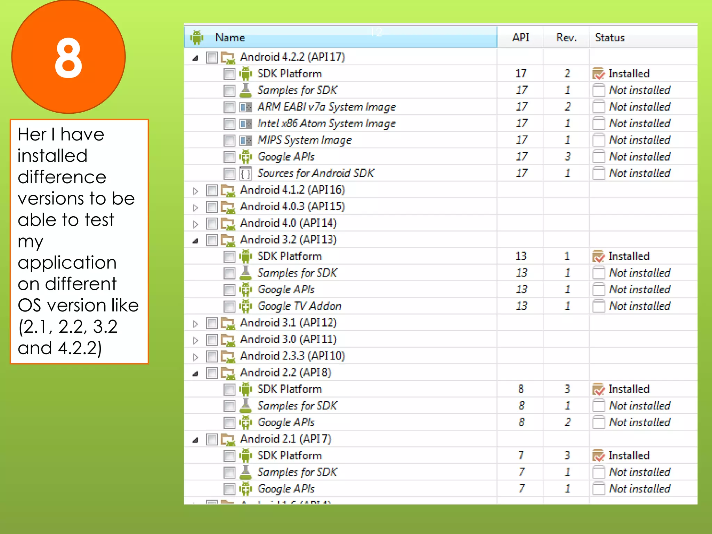Click the folder icon beside Android 3.2 (API 13)
Image resolution: width=712 pixels, height=534 pixels.
click(x=228, y=240)
